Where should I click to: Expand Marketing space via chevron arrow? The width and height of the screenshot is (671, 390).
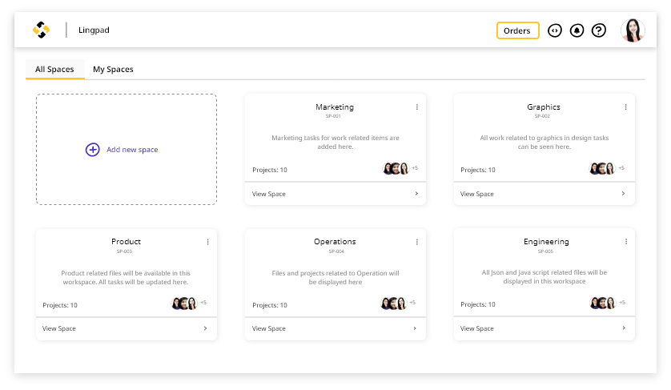tap(416, 194)
